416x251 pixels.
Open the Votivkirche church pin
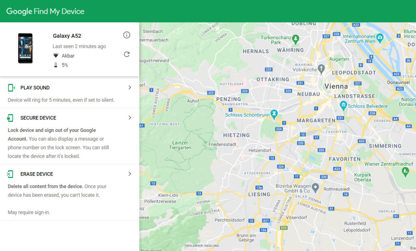coord(321,69)
